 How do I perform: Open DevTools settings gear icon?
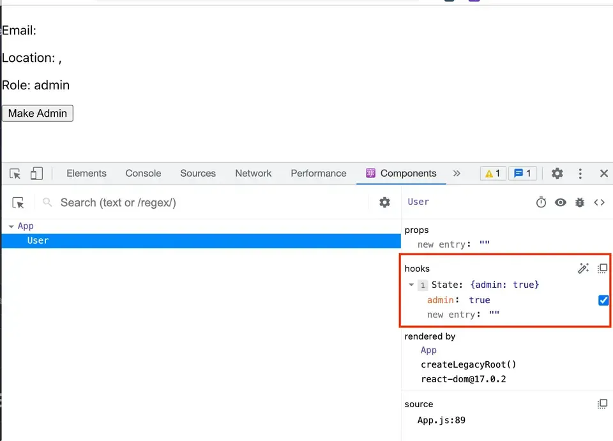pyautogui.click(x=557, y=173)
